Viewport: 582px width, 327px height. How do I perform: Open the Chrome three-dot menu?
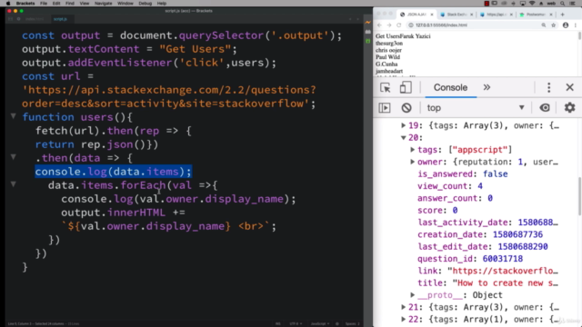tap(576, 25)
